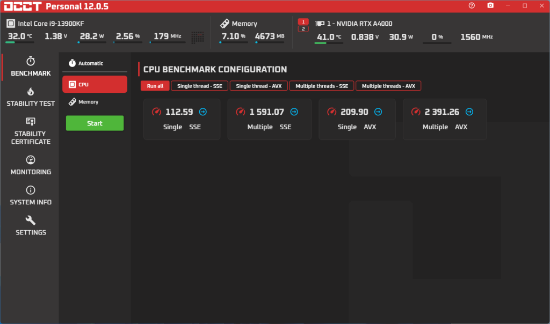Click the CPU core usage grid icon
Screen dimensions: 550x324
198,37
